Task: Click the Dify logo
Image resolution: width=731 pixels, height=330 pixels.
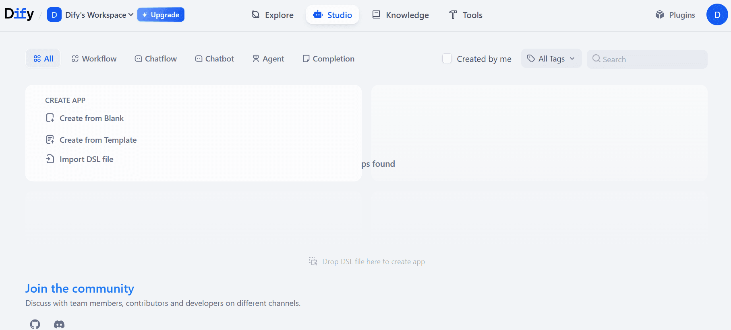Action: [x=19, y=14]
